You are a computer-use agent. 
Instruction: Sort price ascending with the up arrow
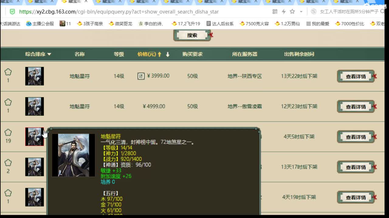coord(159,54)
